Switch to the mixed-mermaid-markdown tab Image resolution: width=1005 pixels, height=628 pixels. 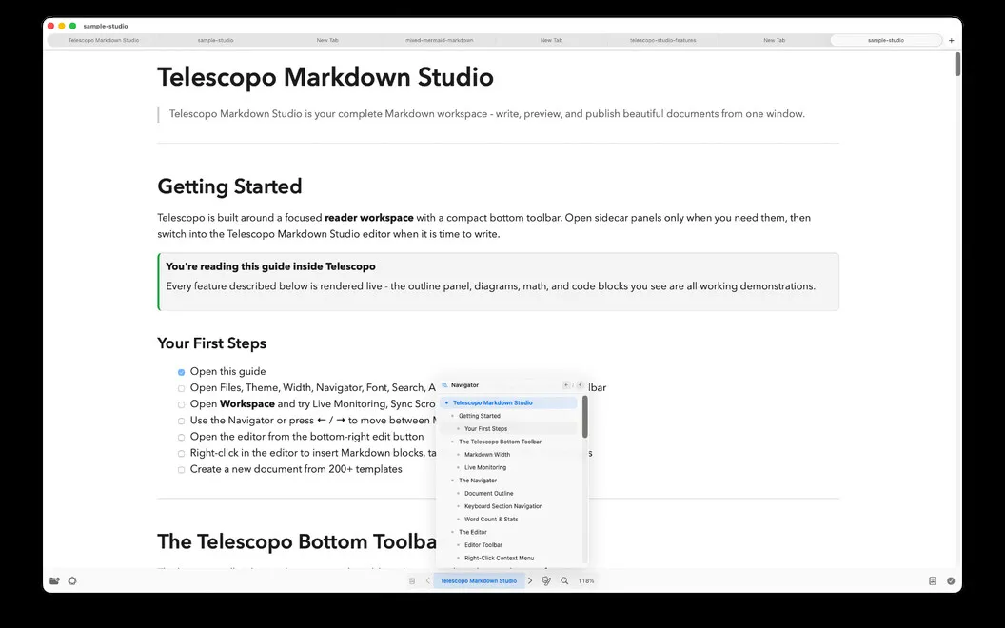tap(439, 40)
